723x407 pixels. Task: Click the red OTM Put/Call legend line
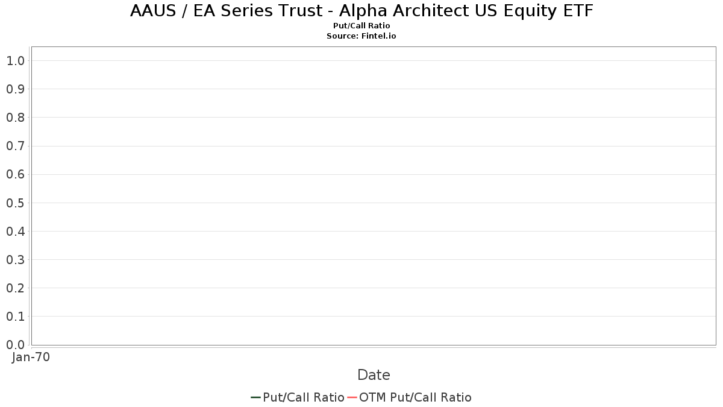(x=352, y=397)
